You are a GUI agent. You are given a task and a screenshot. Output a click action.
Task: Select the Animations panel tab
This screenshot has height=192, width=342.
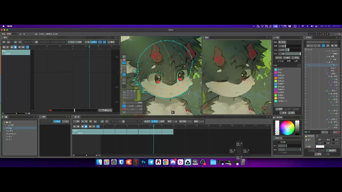pyautogui.click(x=5, y=117)
